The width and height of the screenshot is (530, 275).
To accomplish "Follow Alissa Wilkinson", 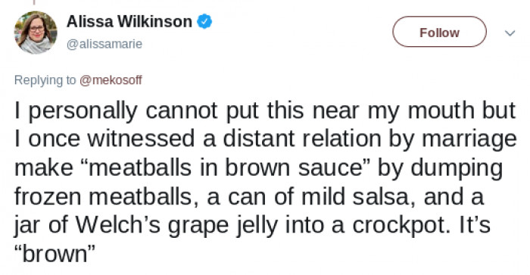I will point(439,32).
